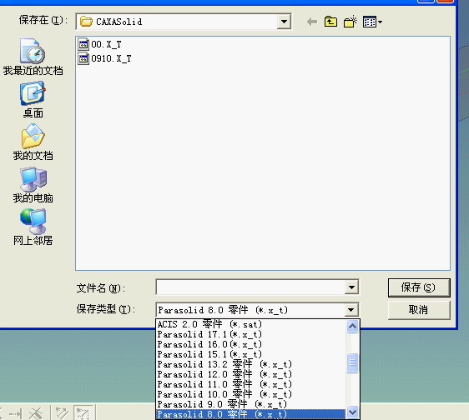Click the Save (保存) button

click(x=419, y=287)
